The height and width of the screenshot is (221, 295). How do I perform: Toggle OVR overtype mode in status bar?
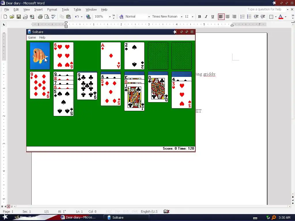135,212
